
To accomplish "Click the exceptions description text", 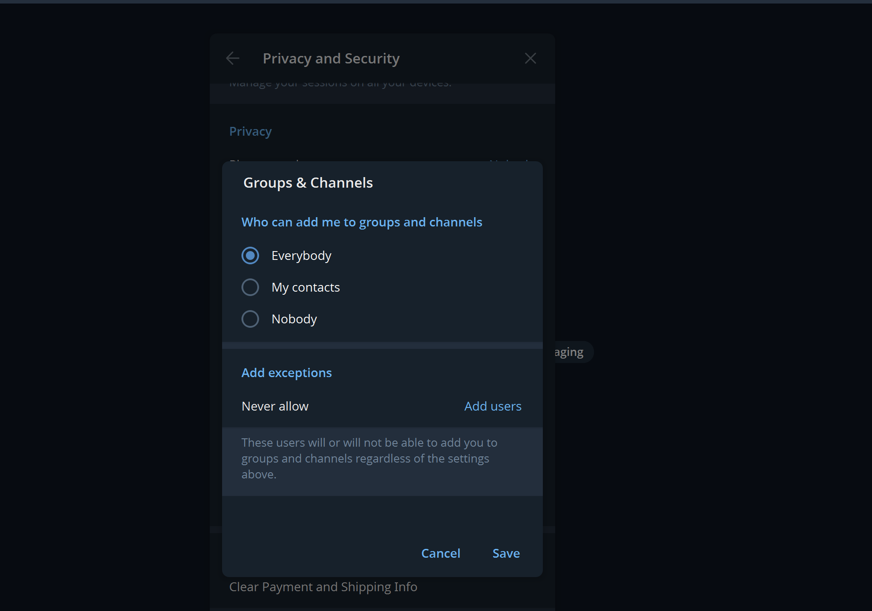I will coord(369,458).
